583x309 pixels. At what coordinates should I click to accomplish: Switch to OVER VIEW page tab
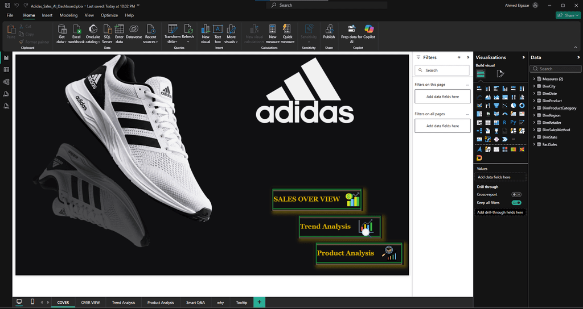pyautogui.click(x=91, y=302)
